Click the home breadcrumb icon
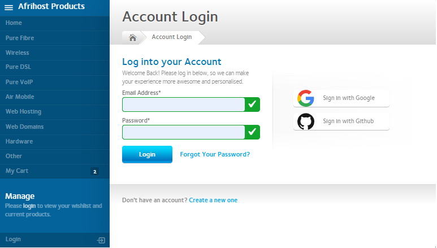Screen dimensions: 437x248 pyautogui.click(x=133, y=38)
